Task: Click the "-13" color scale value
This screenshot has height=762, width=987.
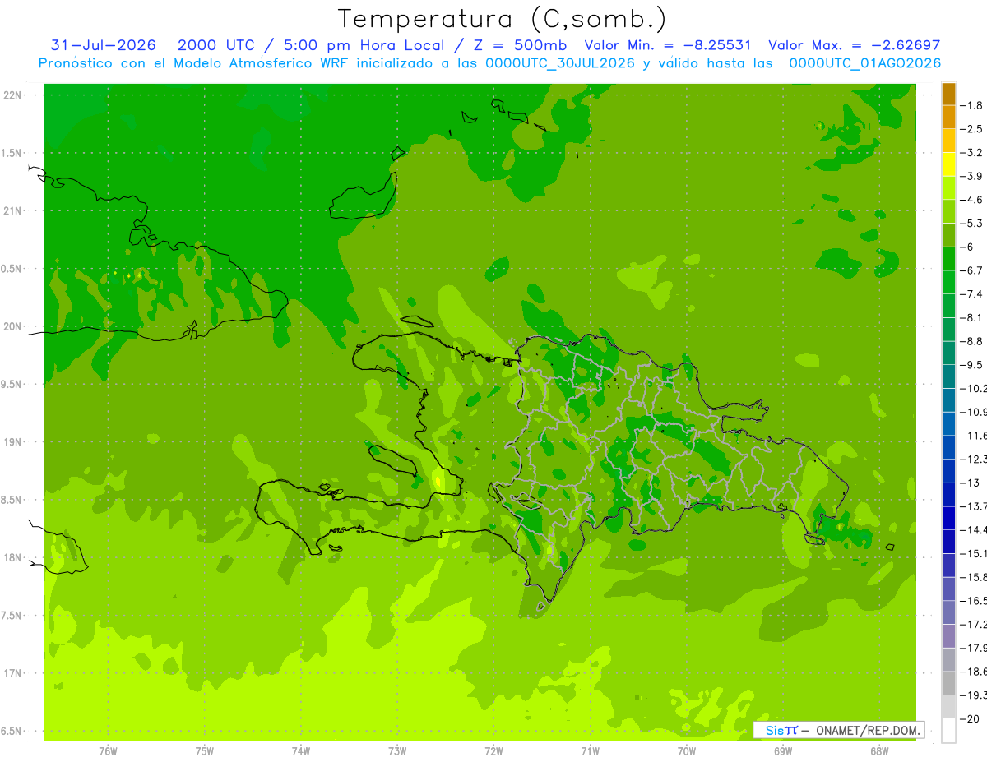Action: 971,483
